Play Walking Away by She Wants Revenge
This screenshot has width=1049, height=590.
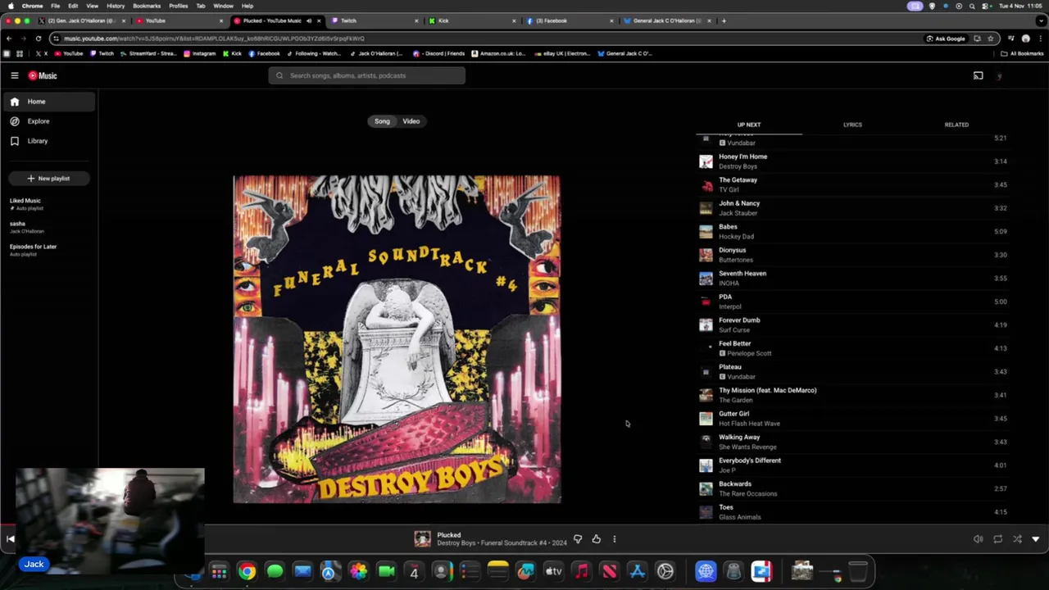(x=852, y=442)
